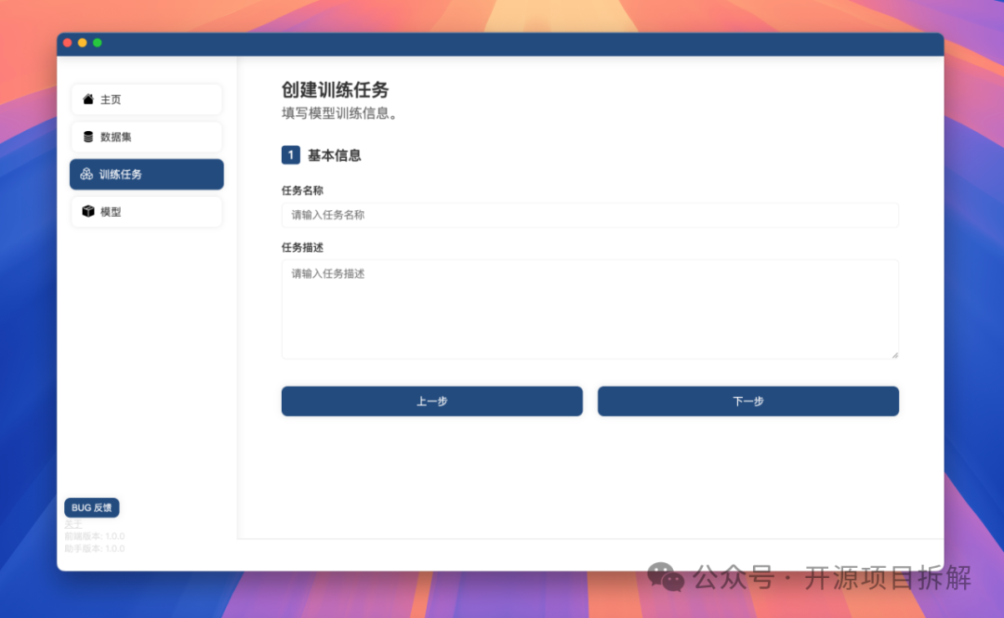
Task: Click the 上一步 previous step button
Action: (x=431, y=401)
